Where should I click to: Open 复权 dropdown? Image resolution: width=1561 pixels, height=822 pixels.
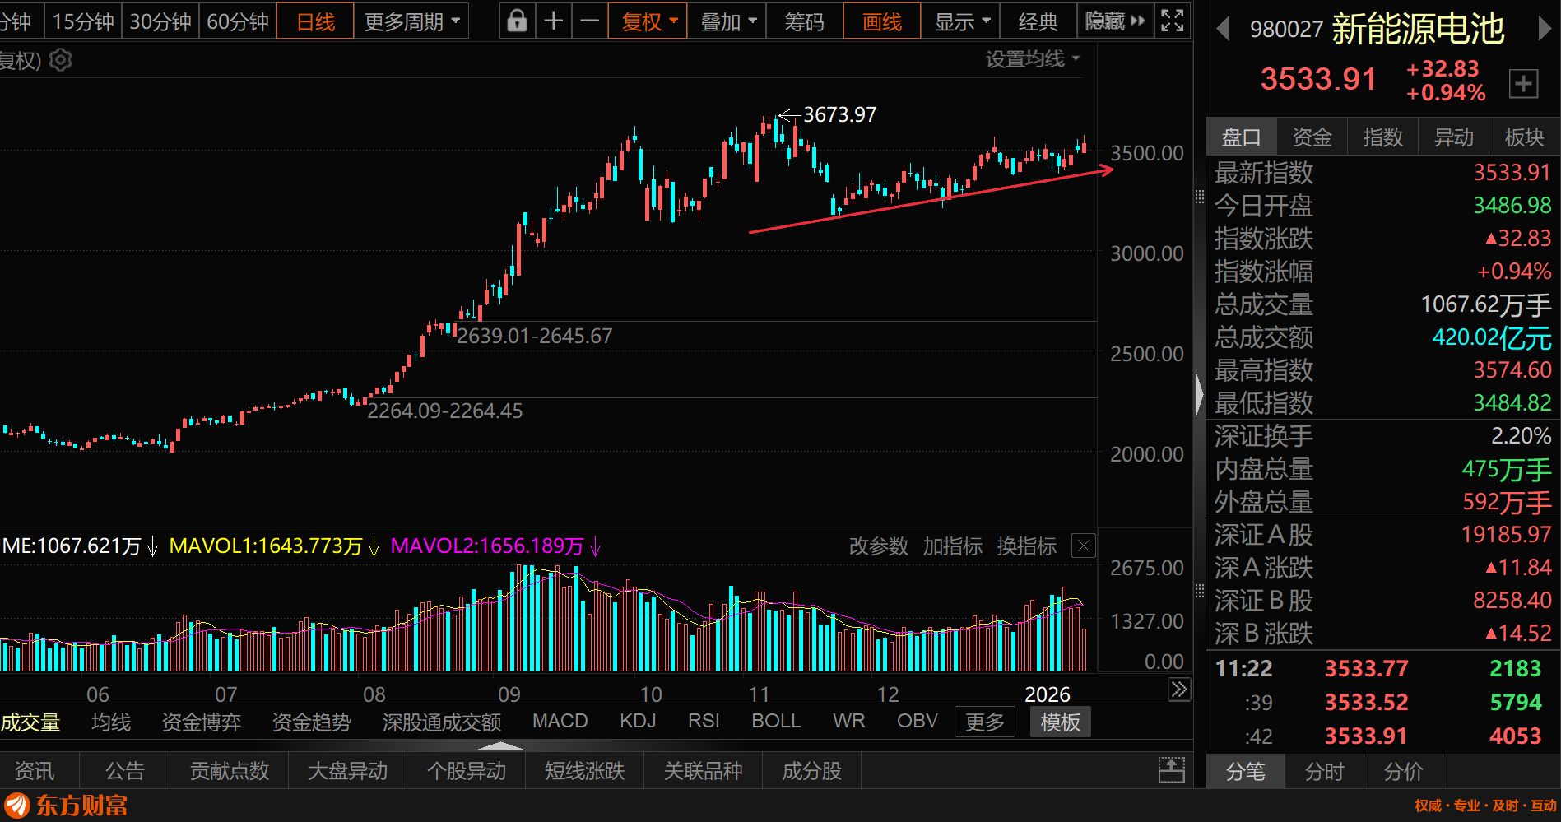[648, 21]
